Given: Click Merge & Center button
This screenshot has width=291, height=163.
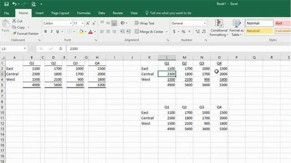Looking at the screenshot, I should 149,32.
